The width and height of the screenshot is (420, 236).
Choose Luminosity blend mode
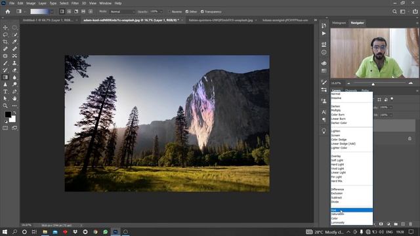(352, 223)
